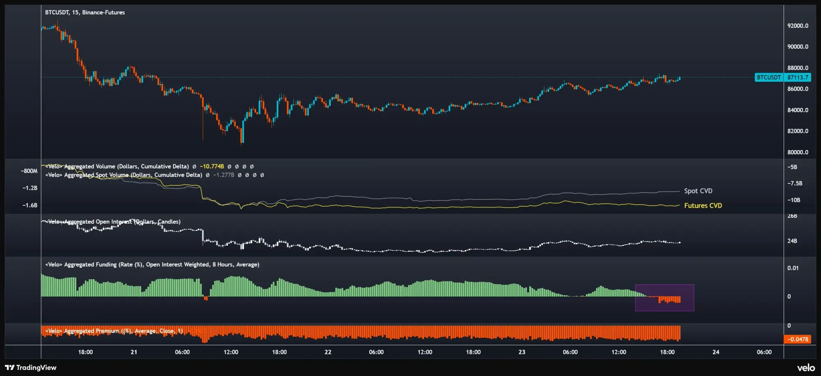Click the first Ø icon after the -10.774B value
The width and height of the screenshot is (821, 376).
pyautogui.click(x=229, y=167)
